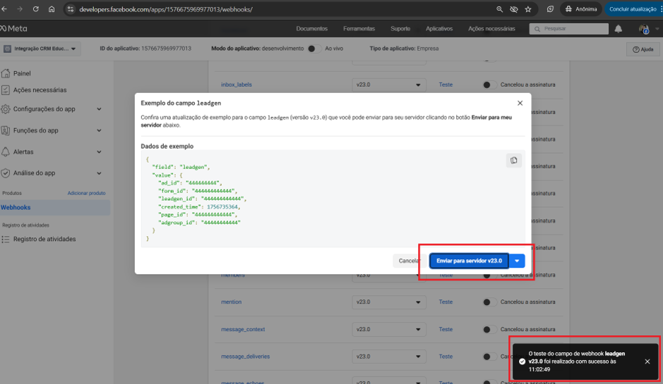Open version dropdown for message_context
Image resolution: width=663 pixels, height=384 pixels.
[388, 329]
